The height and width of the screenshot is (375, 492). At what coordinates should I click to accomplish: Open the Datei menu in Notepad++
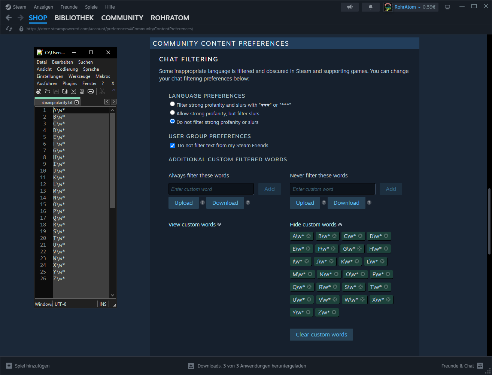[x=42, y=62]
